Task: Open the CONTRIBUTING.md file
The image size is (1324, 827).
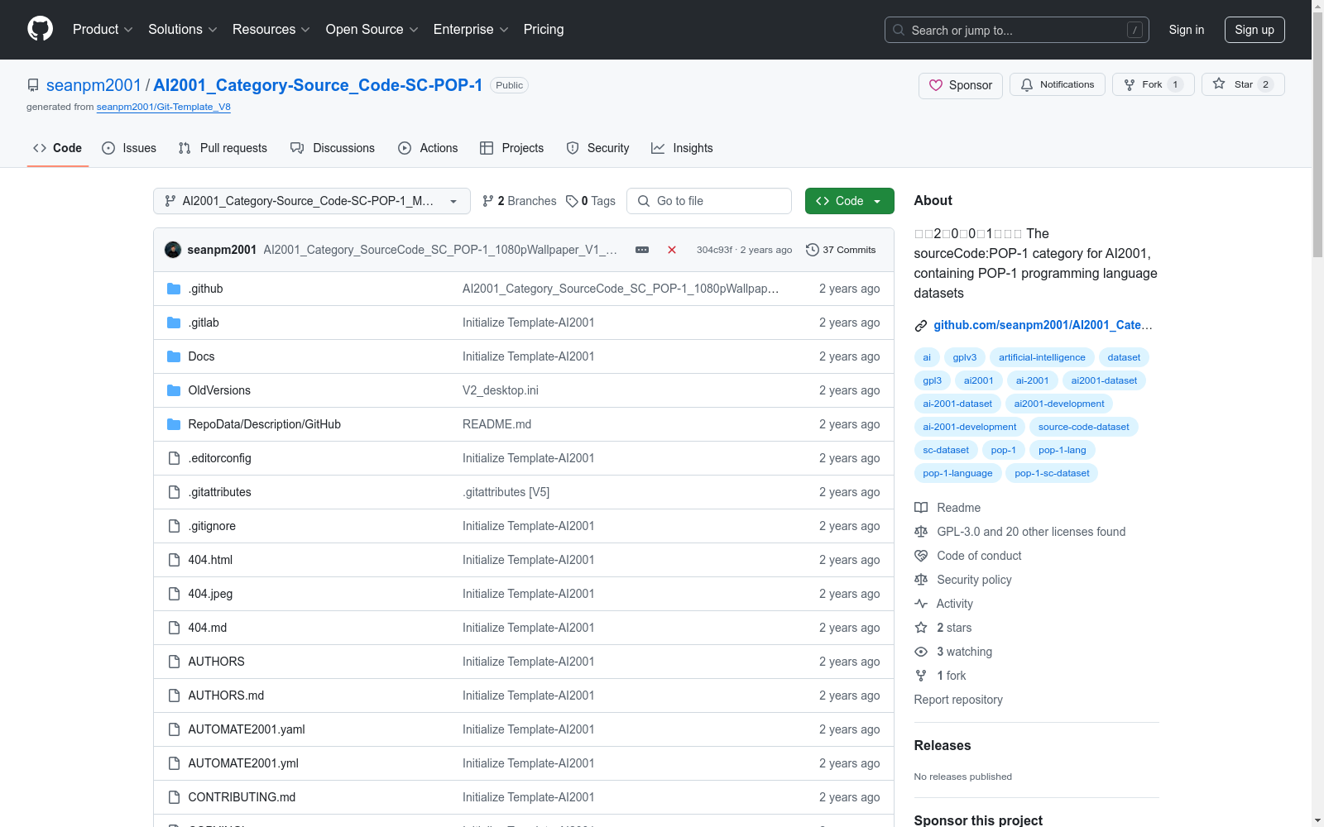Action: coord(242,797)
